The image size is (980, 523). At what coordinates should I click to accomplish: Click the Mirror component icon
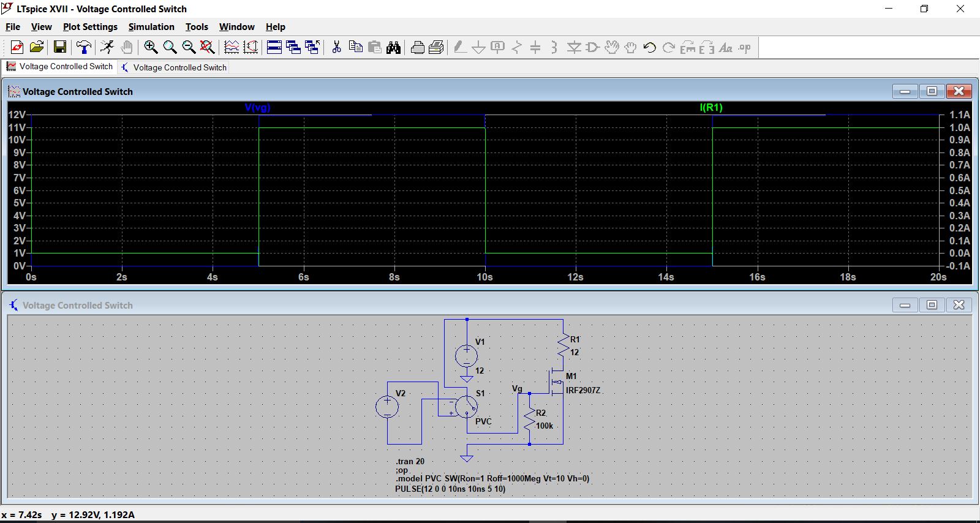(707, 47)
